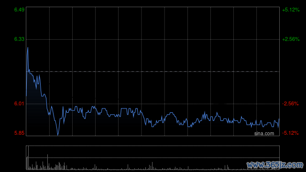Click the 6.49 top price label
The height and width of the screenshot is (172, 306).
click(x=19, y=10)
